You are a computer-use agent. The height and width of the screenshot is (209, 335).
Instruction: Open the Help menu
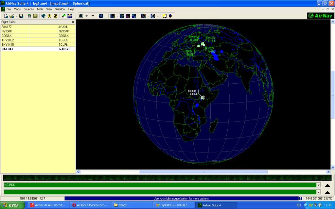tap(71, 9)
